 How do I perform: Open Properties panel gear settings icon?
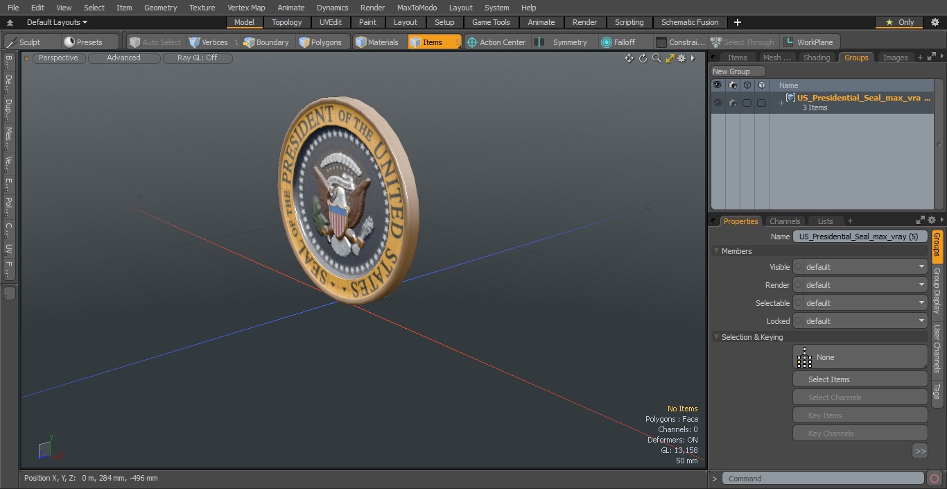tap(931, 221)
